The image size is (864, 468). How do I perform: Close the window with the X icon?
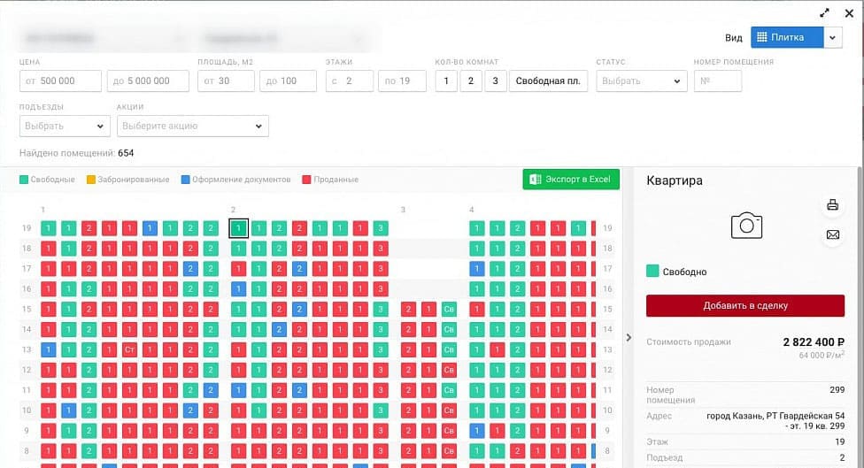coord(849,13)
